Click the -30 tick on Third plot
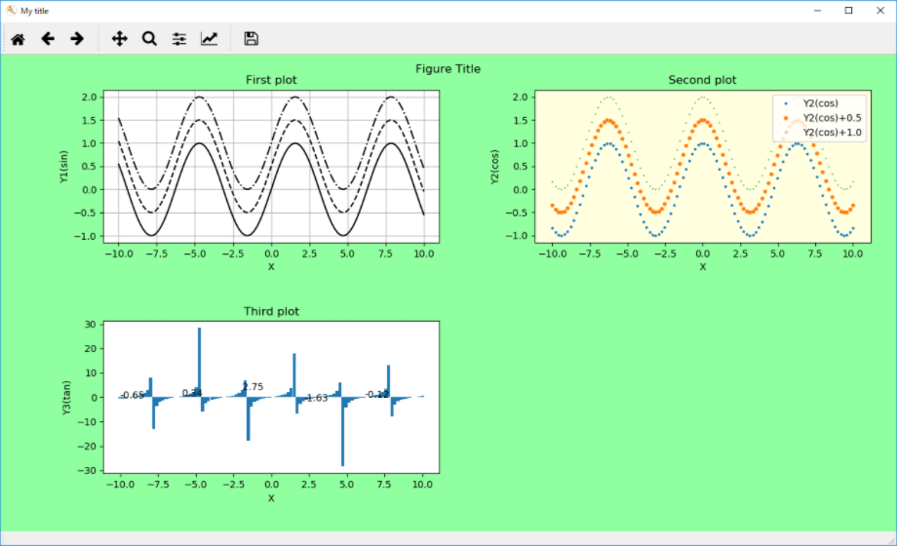The image size is (898, 547). pyautogui.click(x=87, y=471)
